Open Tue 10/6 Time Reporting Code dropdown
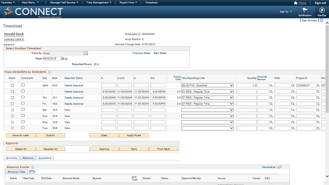Image resolution: width=329 pixels, height=185 pixels. 208,128
